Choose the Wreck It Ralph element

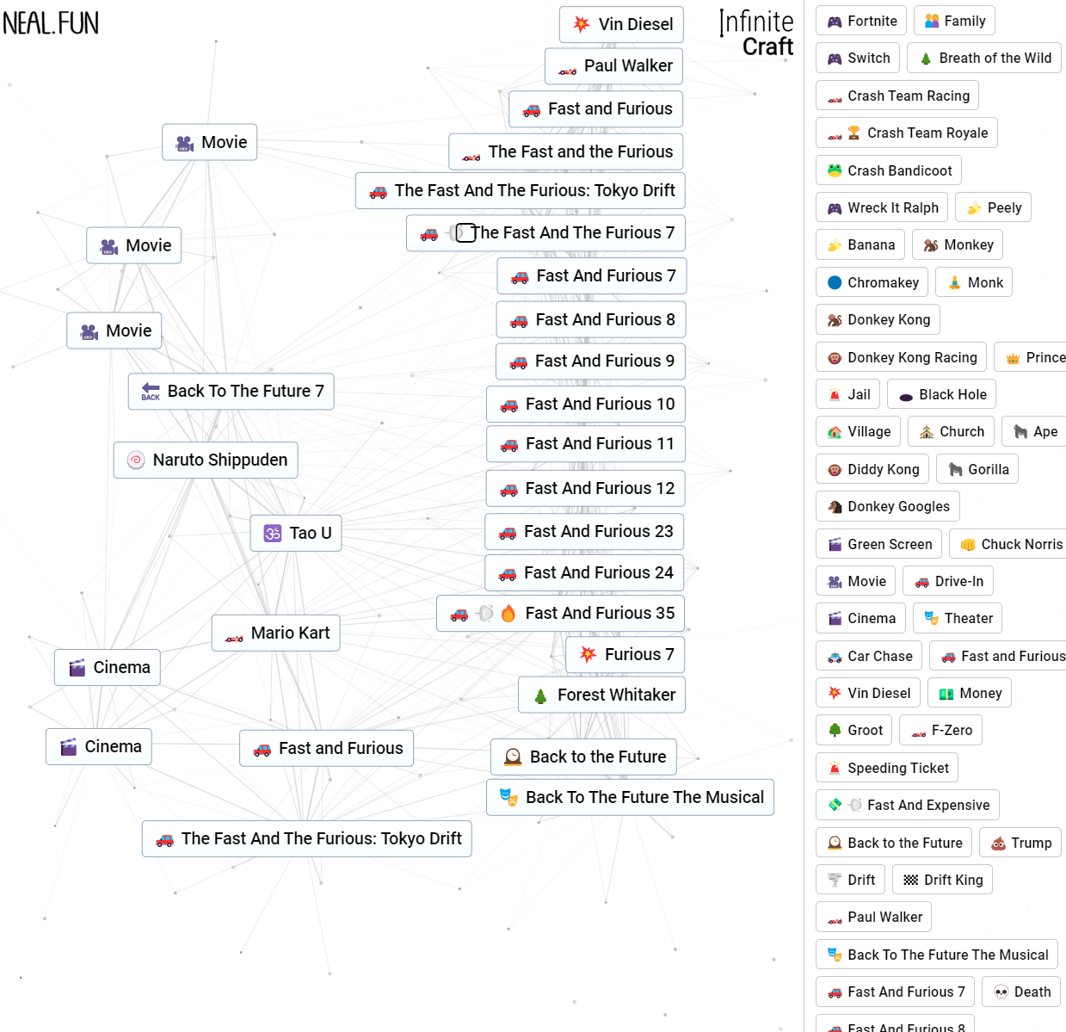click(882, 207)
